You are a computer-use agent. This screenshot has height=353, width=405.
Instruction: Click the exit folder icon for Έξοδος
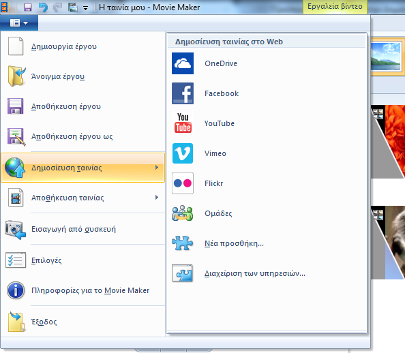[16, 322]
